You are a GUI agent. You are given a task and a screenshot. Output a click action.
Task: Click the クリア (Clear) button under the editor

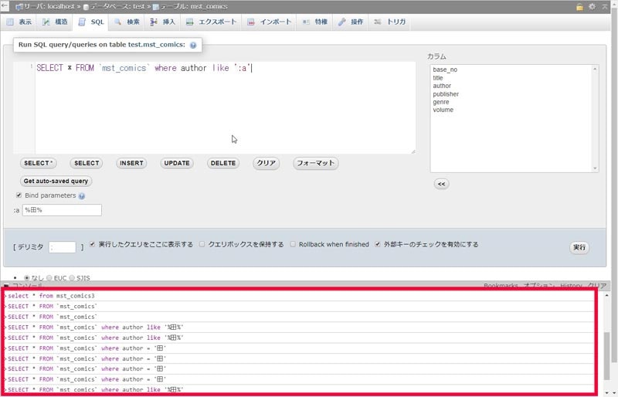[267, 163]
